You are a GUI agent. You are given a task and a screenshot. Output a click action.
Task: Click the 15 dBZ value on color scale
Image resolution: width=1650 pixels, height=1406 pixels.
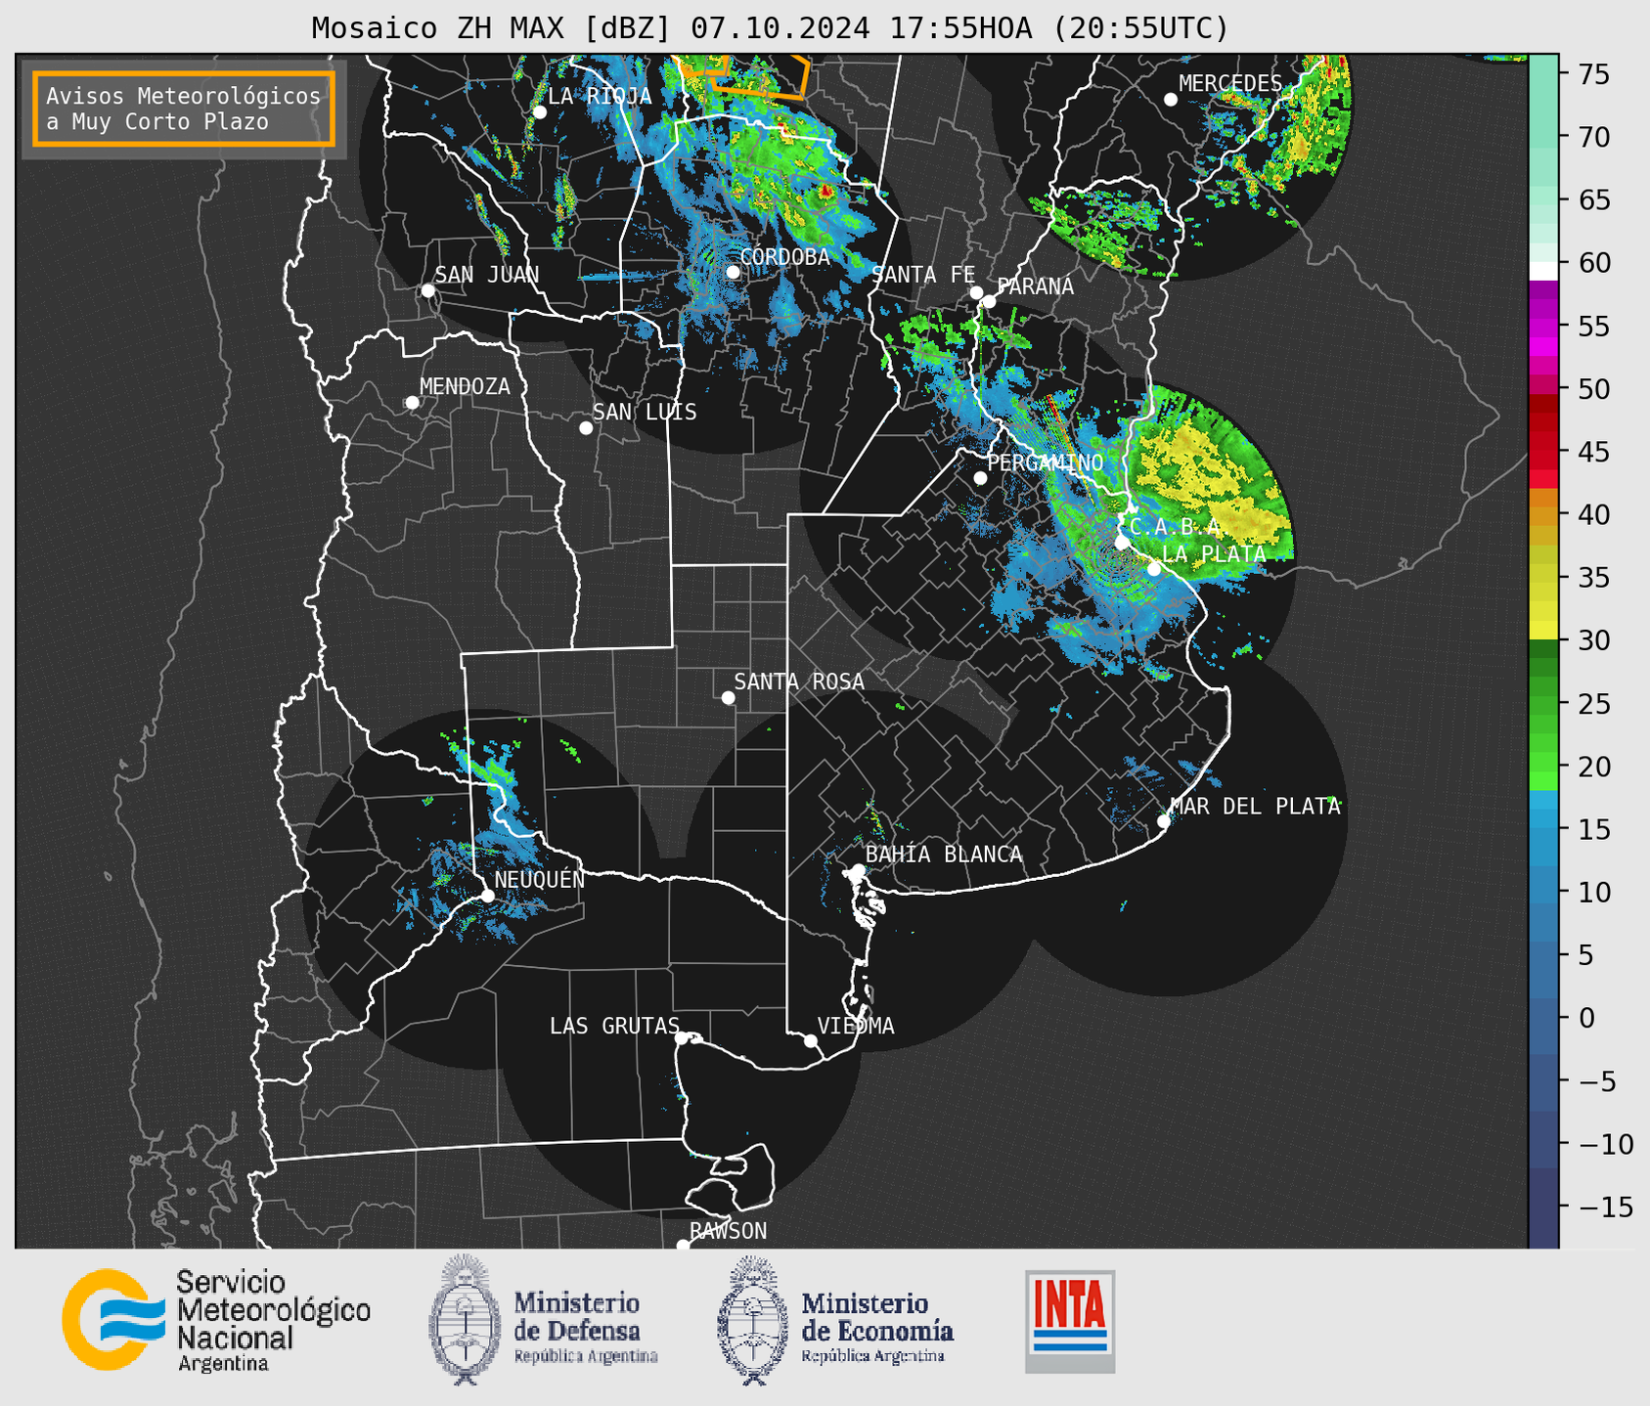coord(1593,829)
